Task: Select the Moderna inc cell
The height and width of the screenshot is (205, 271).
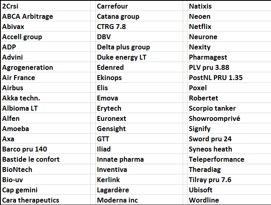Action: pos(139,200)
